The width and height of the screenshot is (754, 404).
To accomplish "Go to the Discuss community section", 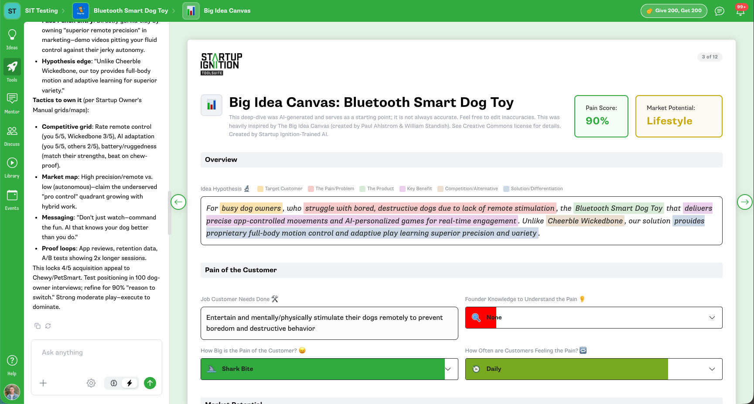I will point(12,136).
